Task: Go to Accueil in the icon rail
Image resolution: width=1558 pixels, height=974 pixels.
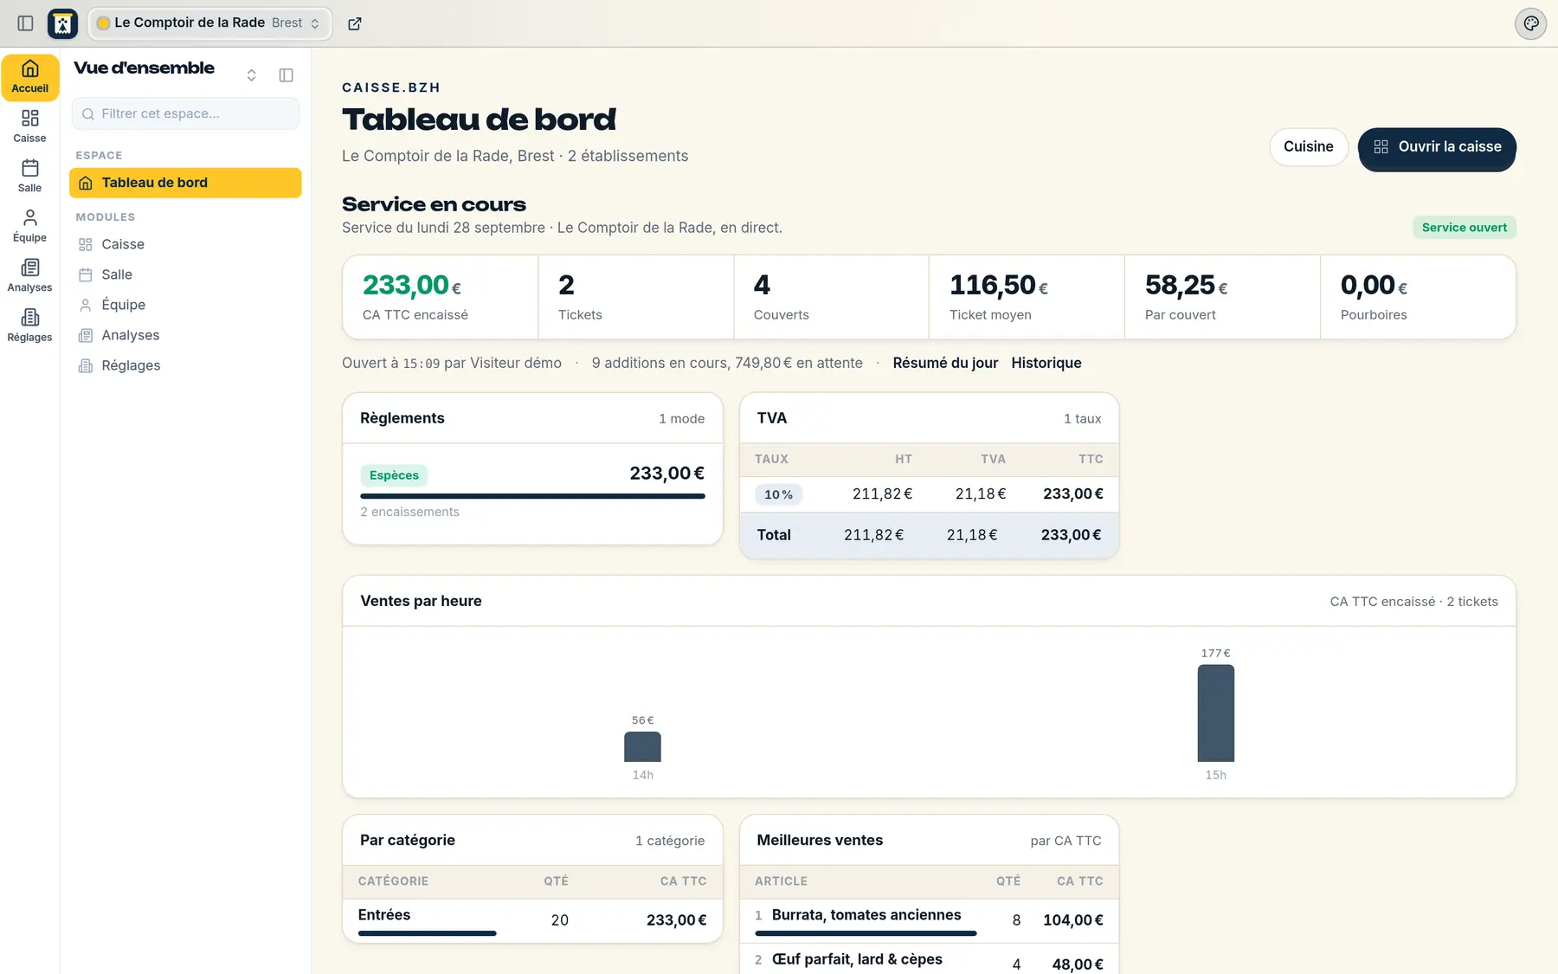Action: click(x=30, y=77)
